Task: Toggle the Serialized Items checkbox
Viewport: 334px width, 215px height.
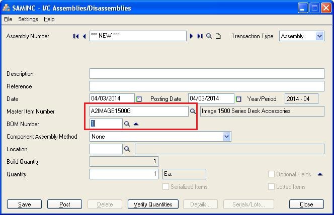Action: coord(165,187)
